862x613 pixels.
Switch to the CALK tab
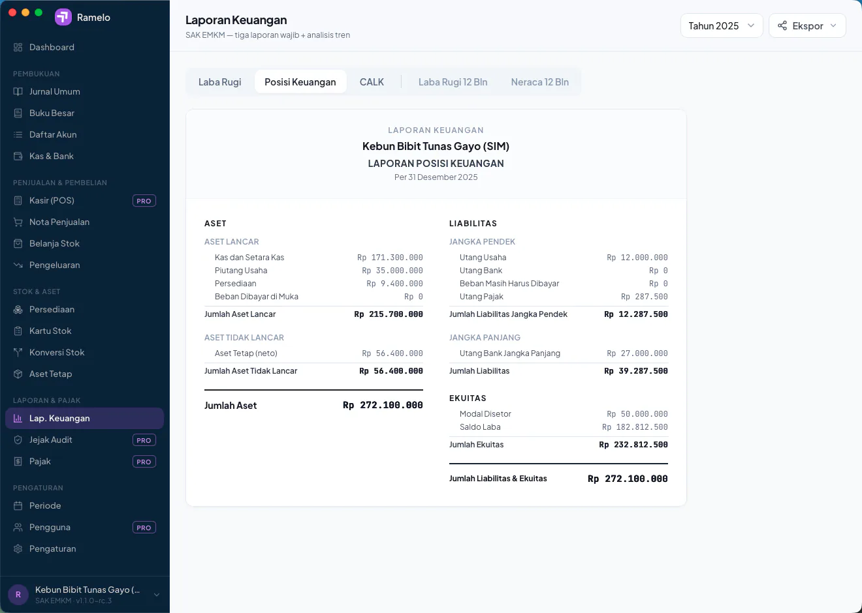point(372,82)
